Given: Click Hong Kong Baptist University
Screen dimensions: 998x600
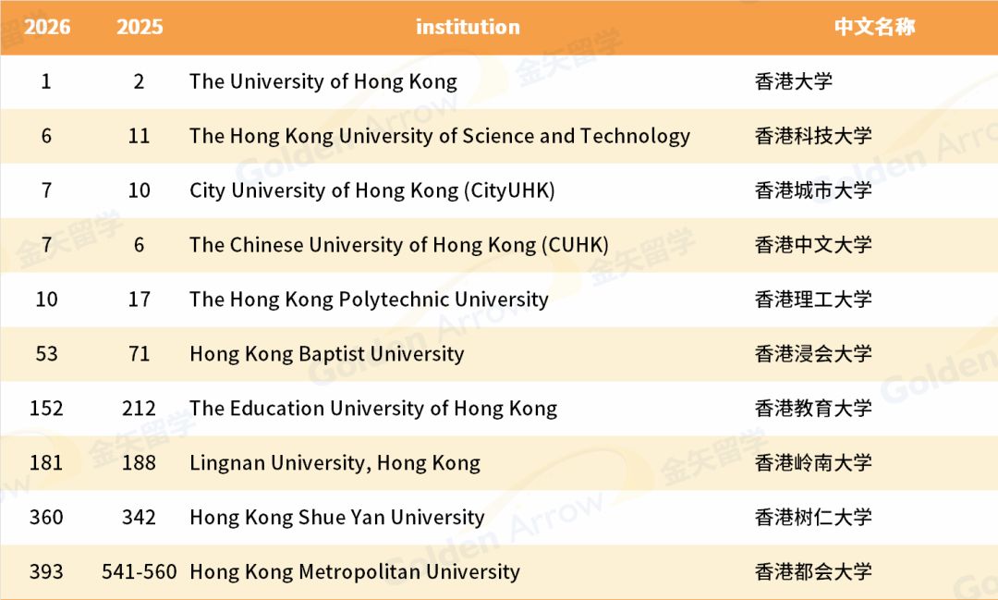Looking at the screenshot, I should coord(327,354).
